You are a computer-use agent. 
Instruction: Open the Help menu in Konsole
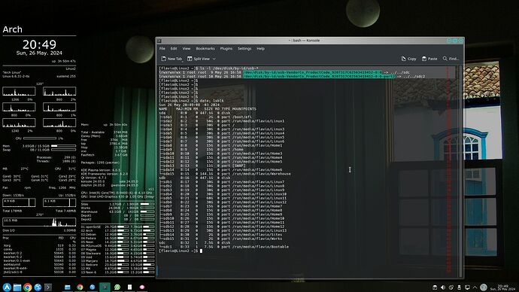click(260, 49)
